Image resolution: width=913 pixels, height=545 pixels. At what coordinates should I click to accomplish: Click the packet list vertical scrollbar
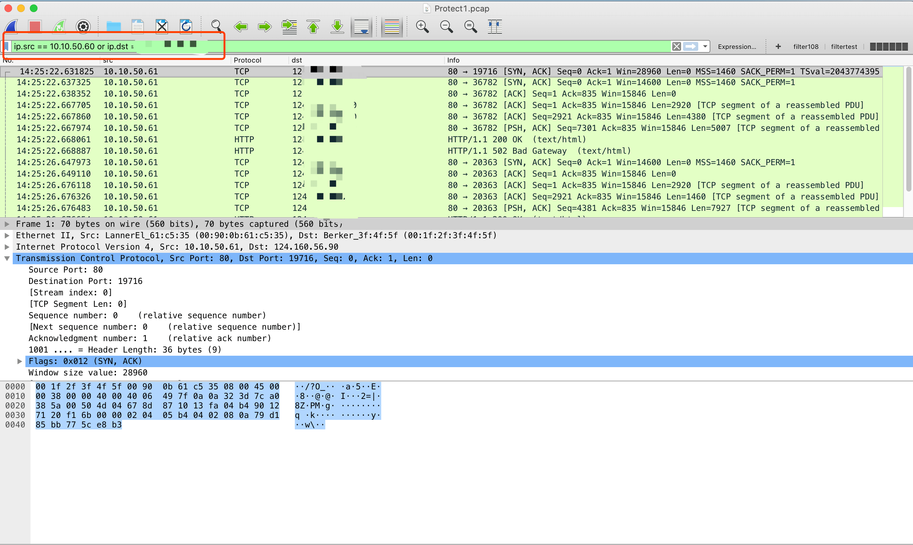909,129
